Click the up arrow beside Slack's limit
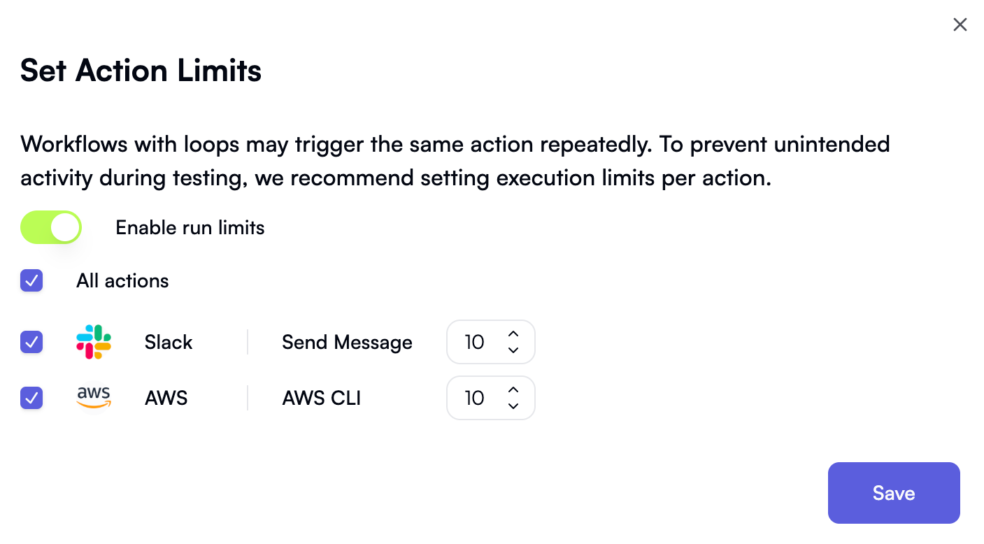 [513, 334]
